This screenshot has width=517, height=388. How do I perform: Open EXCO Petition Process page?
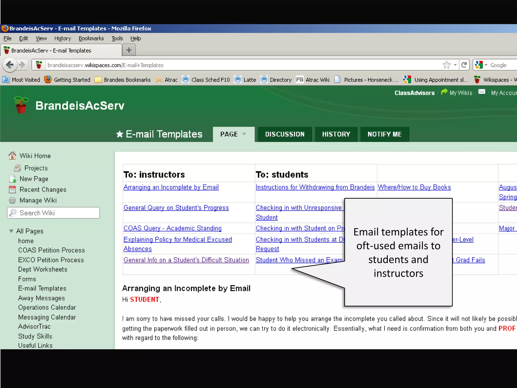pyautogui.click(x=51, y=260)
